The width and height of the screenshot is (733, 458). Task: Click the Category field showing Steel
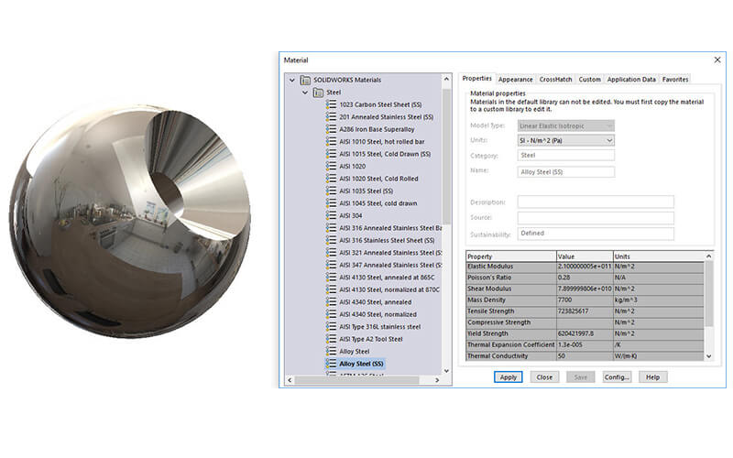[565, 155]
